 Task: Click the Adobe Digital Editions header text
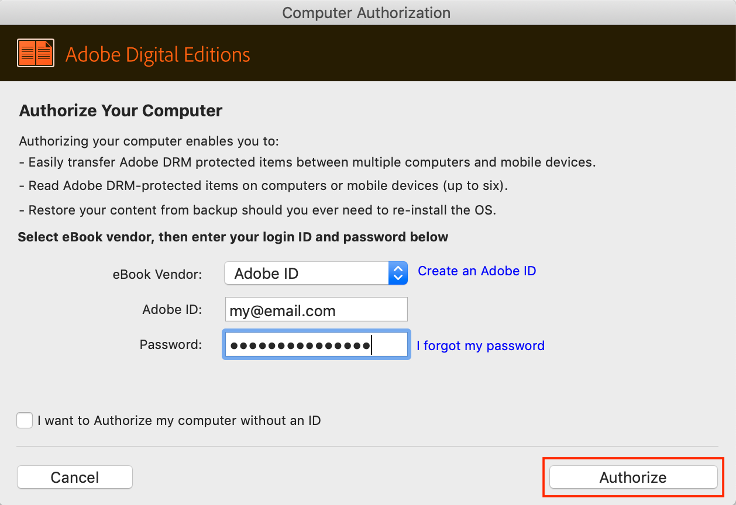158,55
